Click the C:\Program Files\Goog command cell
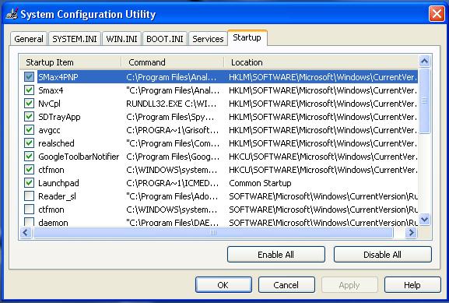 click(x=173, y=157)
